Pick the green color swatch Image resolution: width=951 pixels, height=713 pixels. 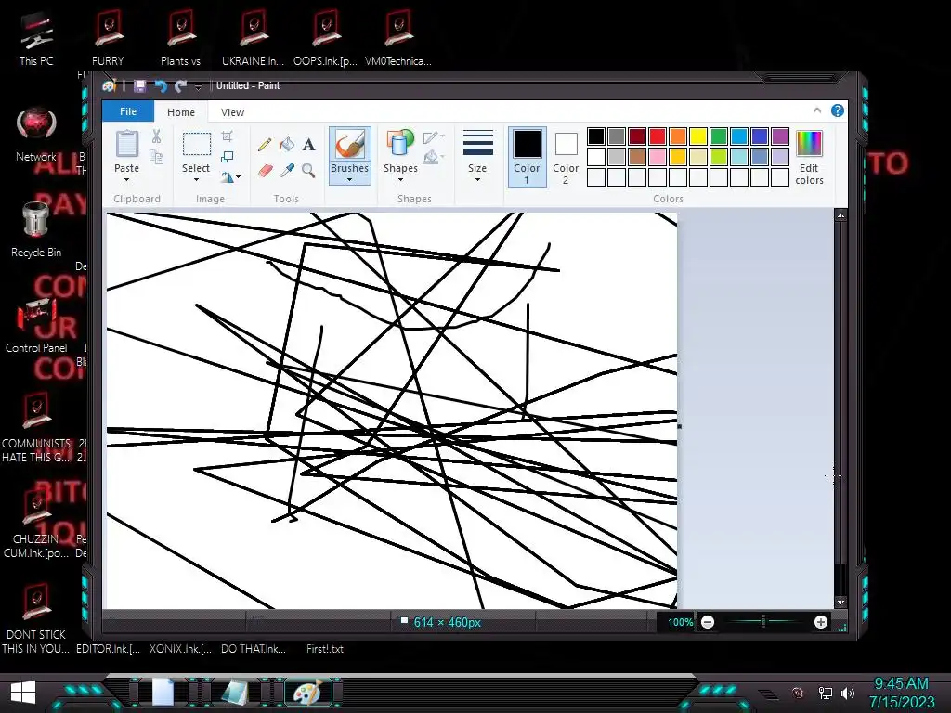[719, 136]
